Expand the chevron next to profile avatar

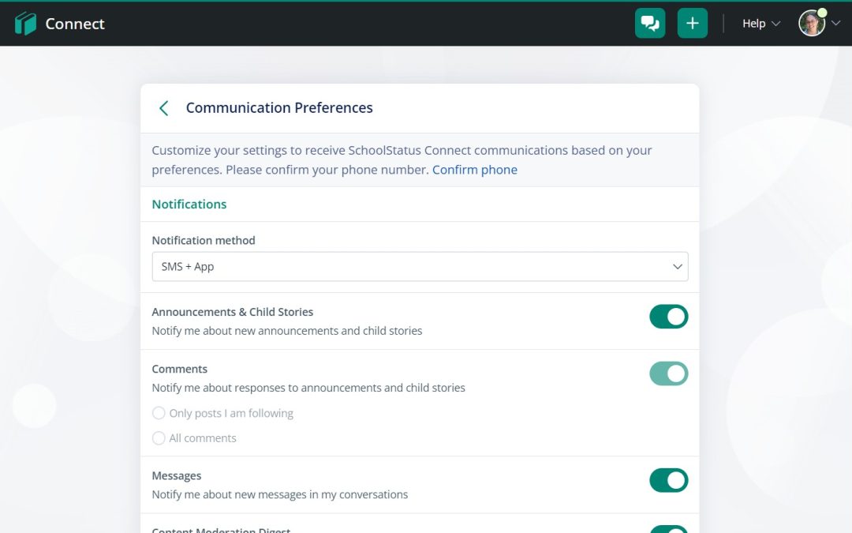(x=836, y=24)
